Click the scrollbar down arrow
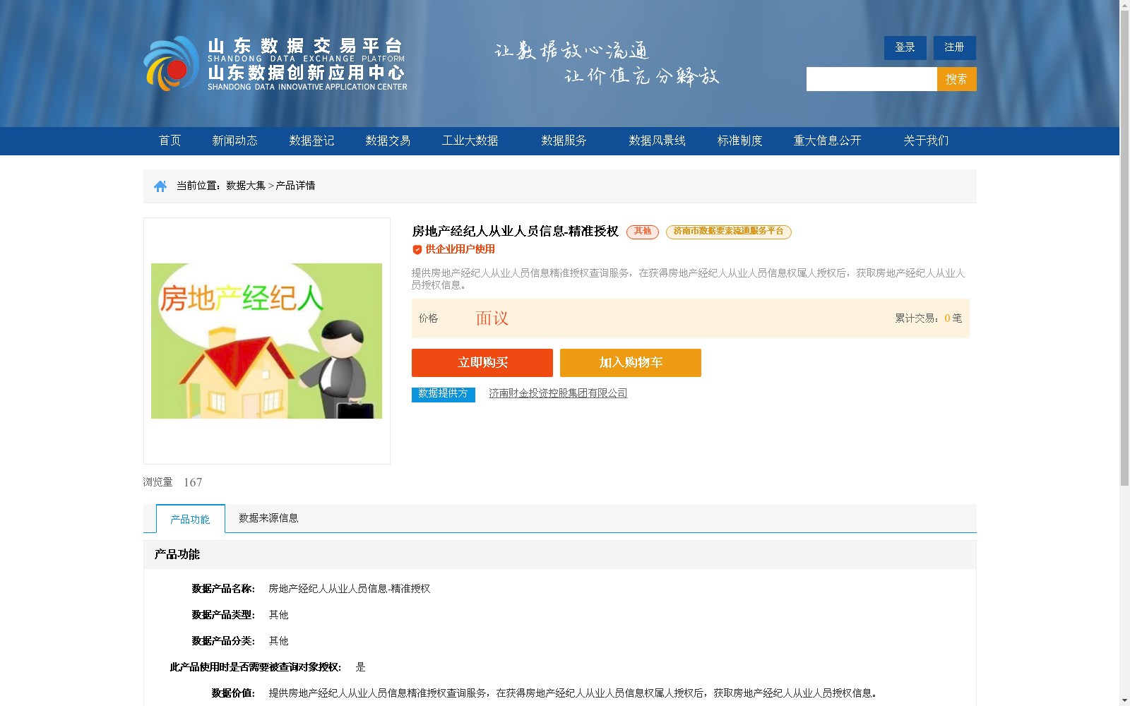Screen dimensions: 1130x706 click(x=1124, y=701)
